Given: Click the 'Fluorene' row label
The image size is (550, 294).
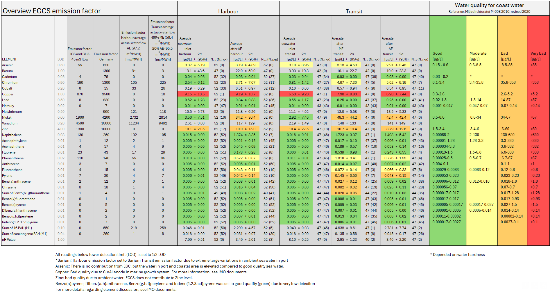Looking at the screenshot, I should 9,152.
